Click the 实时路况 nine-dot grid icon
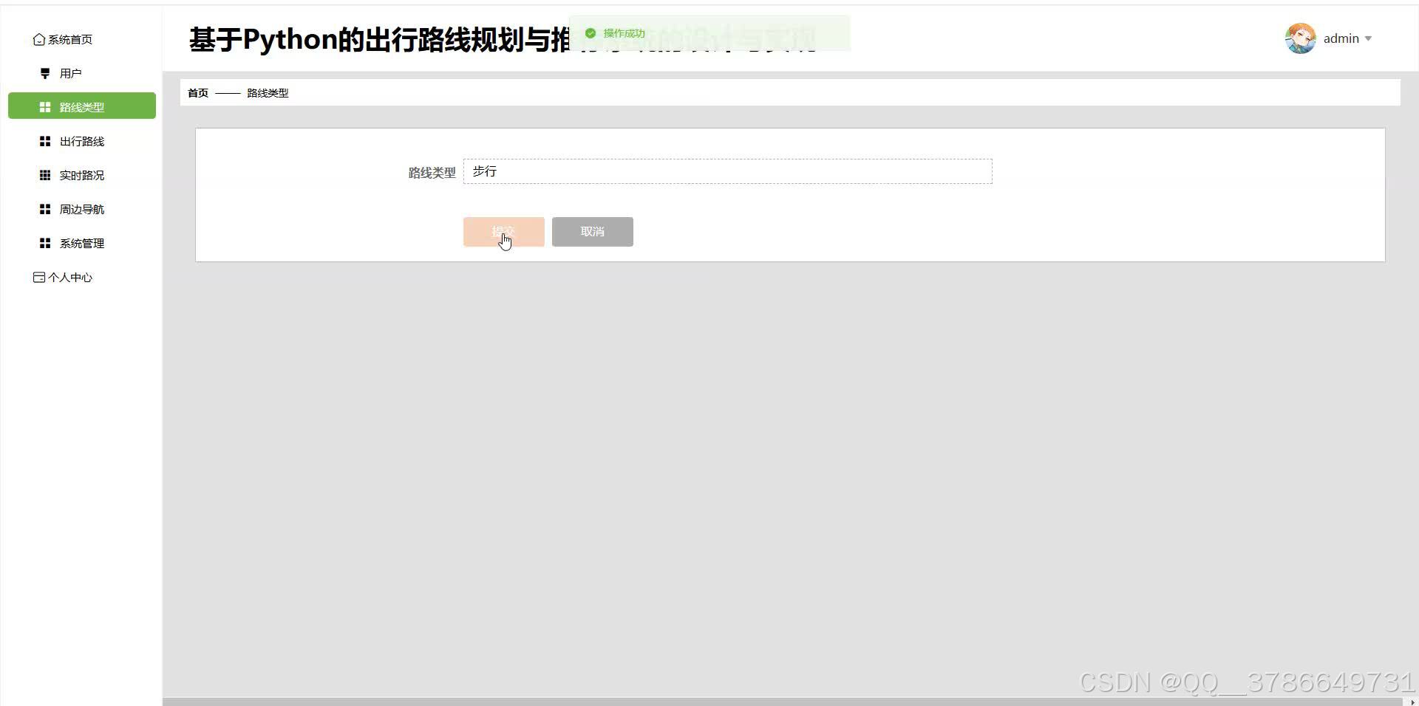 click(x=44, y=174)
